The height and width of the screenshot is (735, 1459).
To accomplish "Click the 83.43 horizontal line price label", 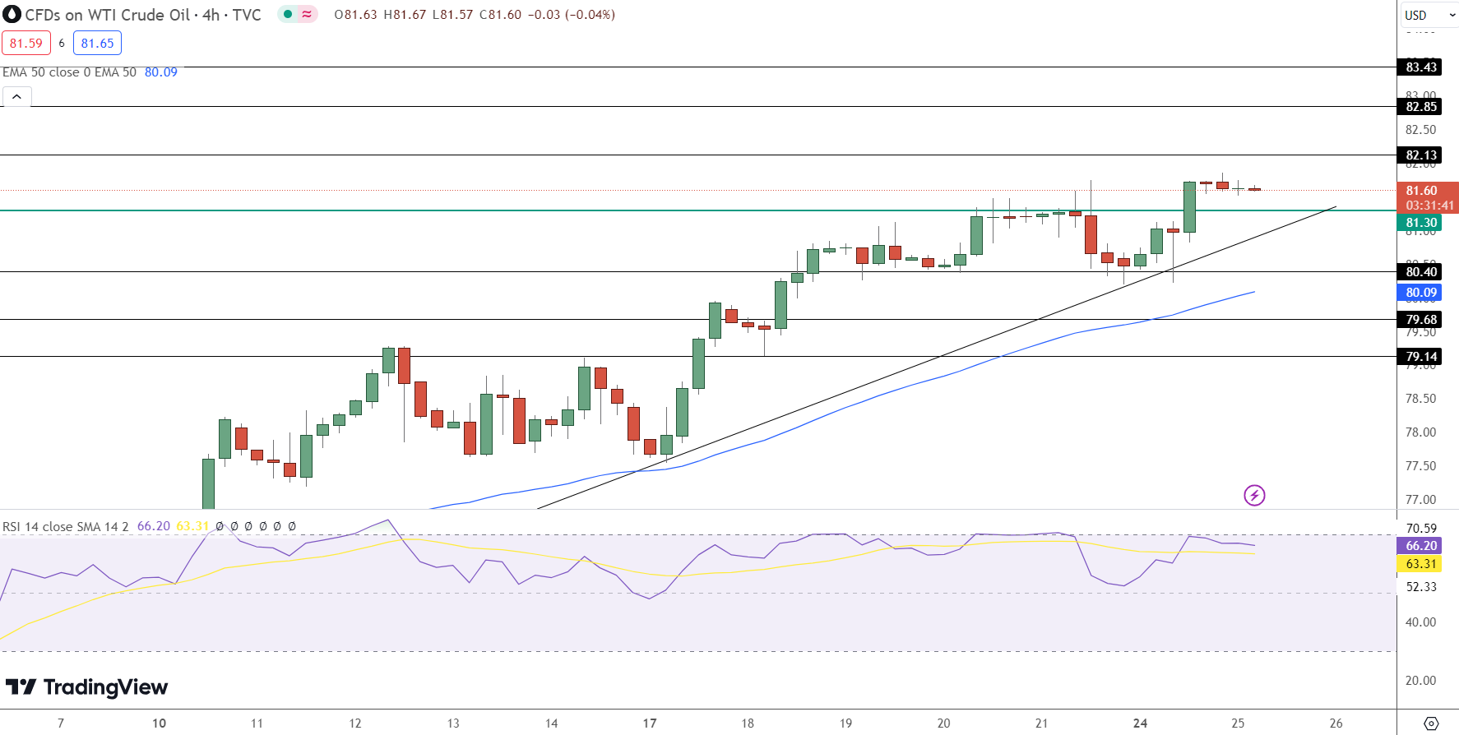I will [x=1420, y=67].
